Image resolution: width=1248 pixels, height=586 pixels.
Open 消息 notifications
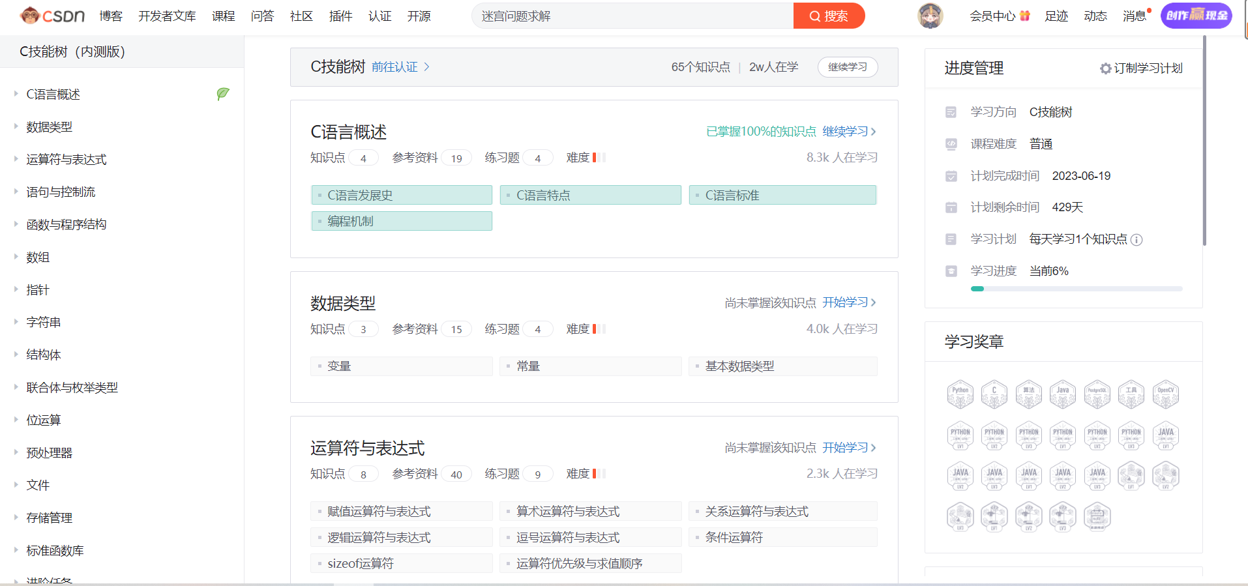coord(1135,16)
